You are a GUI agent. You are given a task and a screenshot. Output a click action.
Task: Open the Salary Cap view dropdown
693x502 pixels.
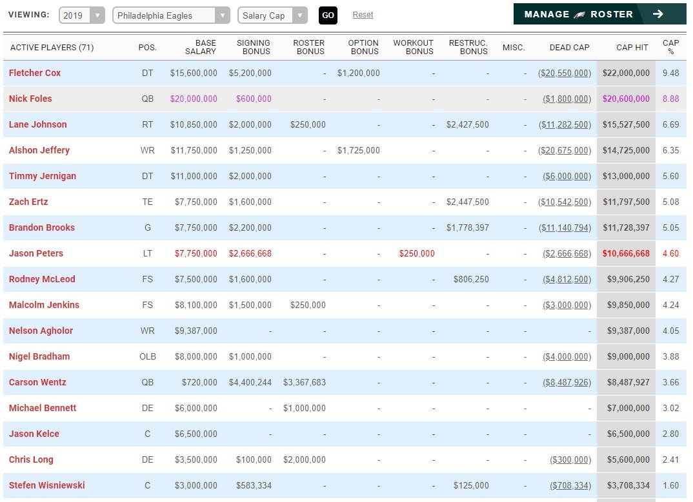[x=272, y=15]
